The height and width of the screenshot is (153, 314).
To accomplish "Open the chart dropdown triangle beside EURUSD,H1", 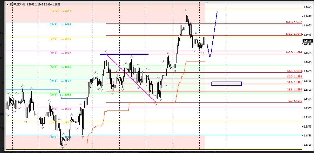I will 7,5.
